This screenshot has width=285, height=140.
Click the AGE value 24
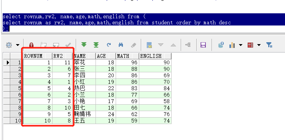click(x=106, y=114)
